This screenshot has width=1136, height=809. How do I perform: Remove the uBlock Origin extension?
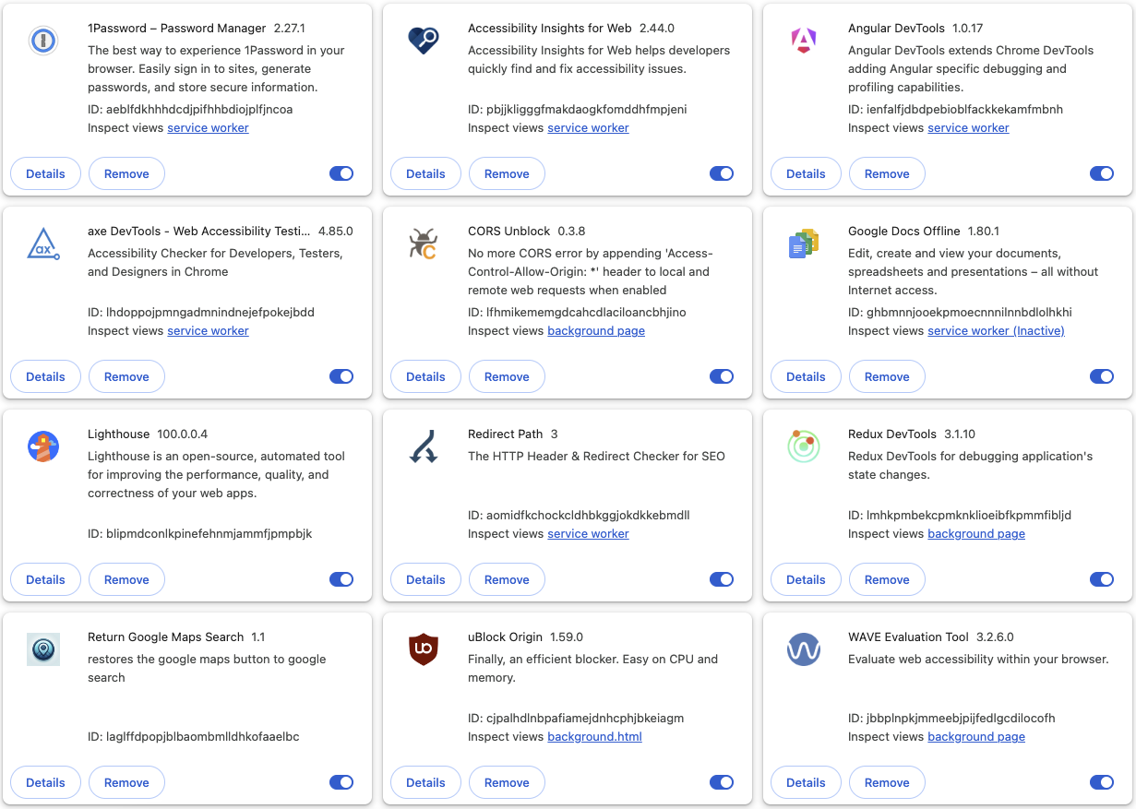(x=507, y=782)
